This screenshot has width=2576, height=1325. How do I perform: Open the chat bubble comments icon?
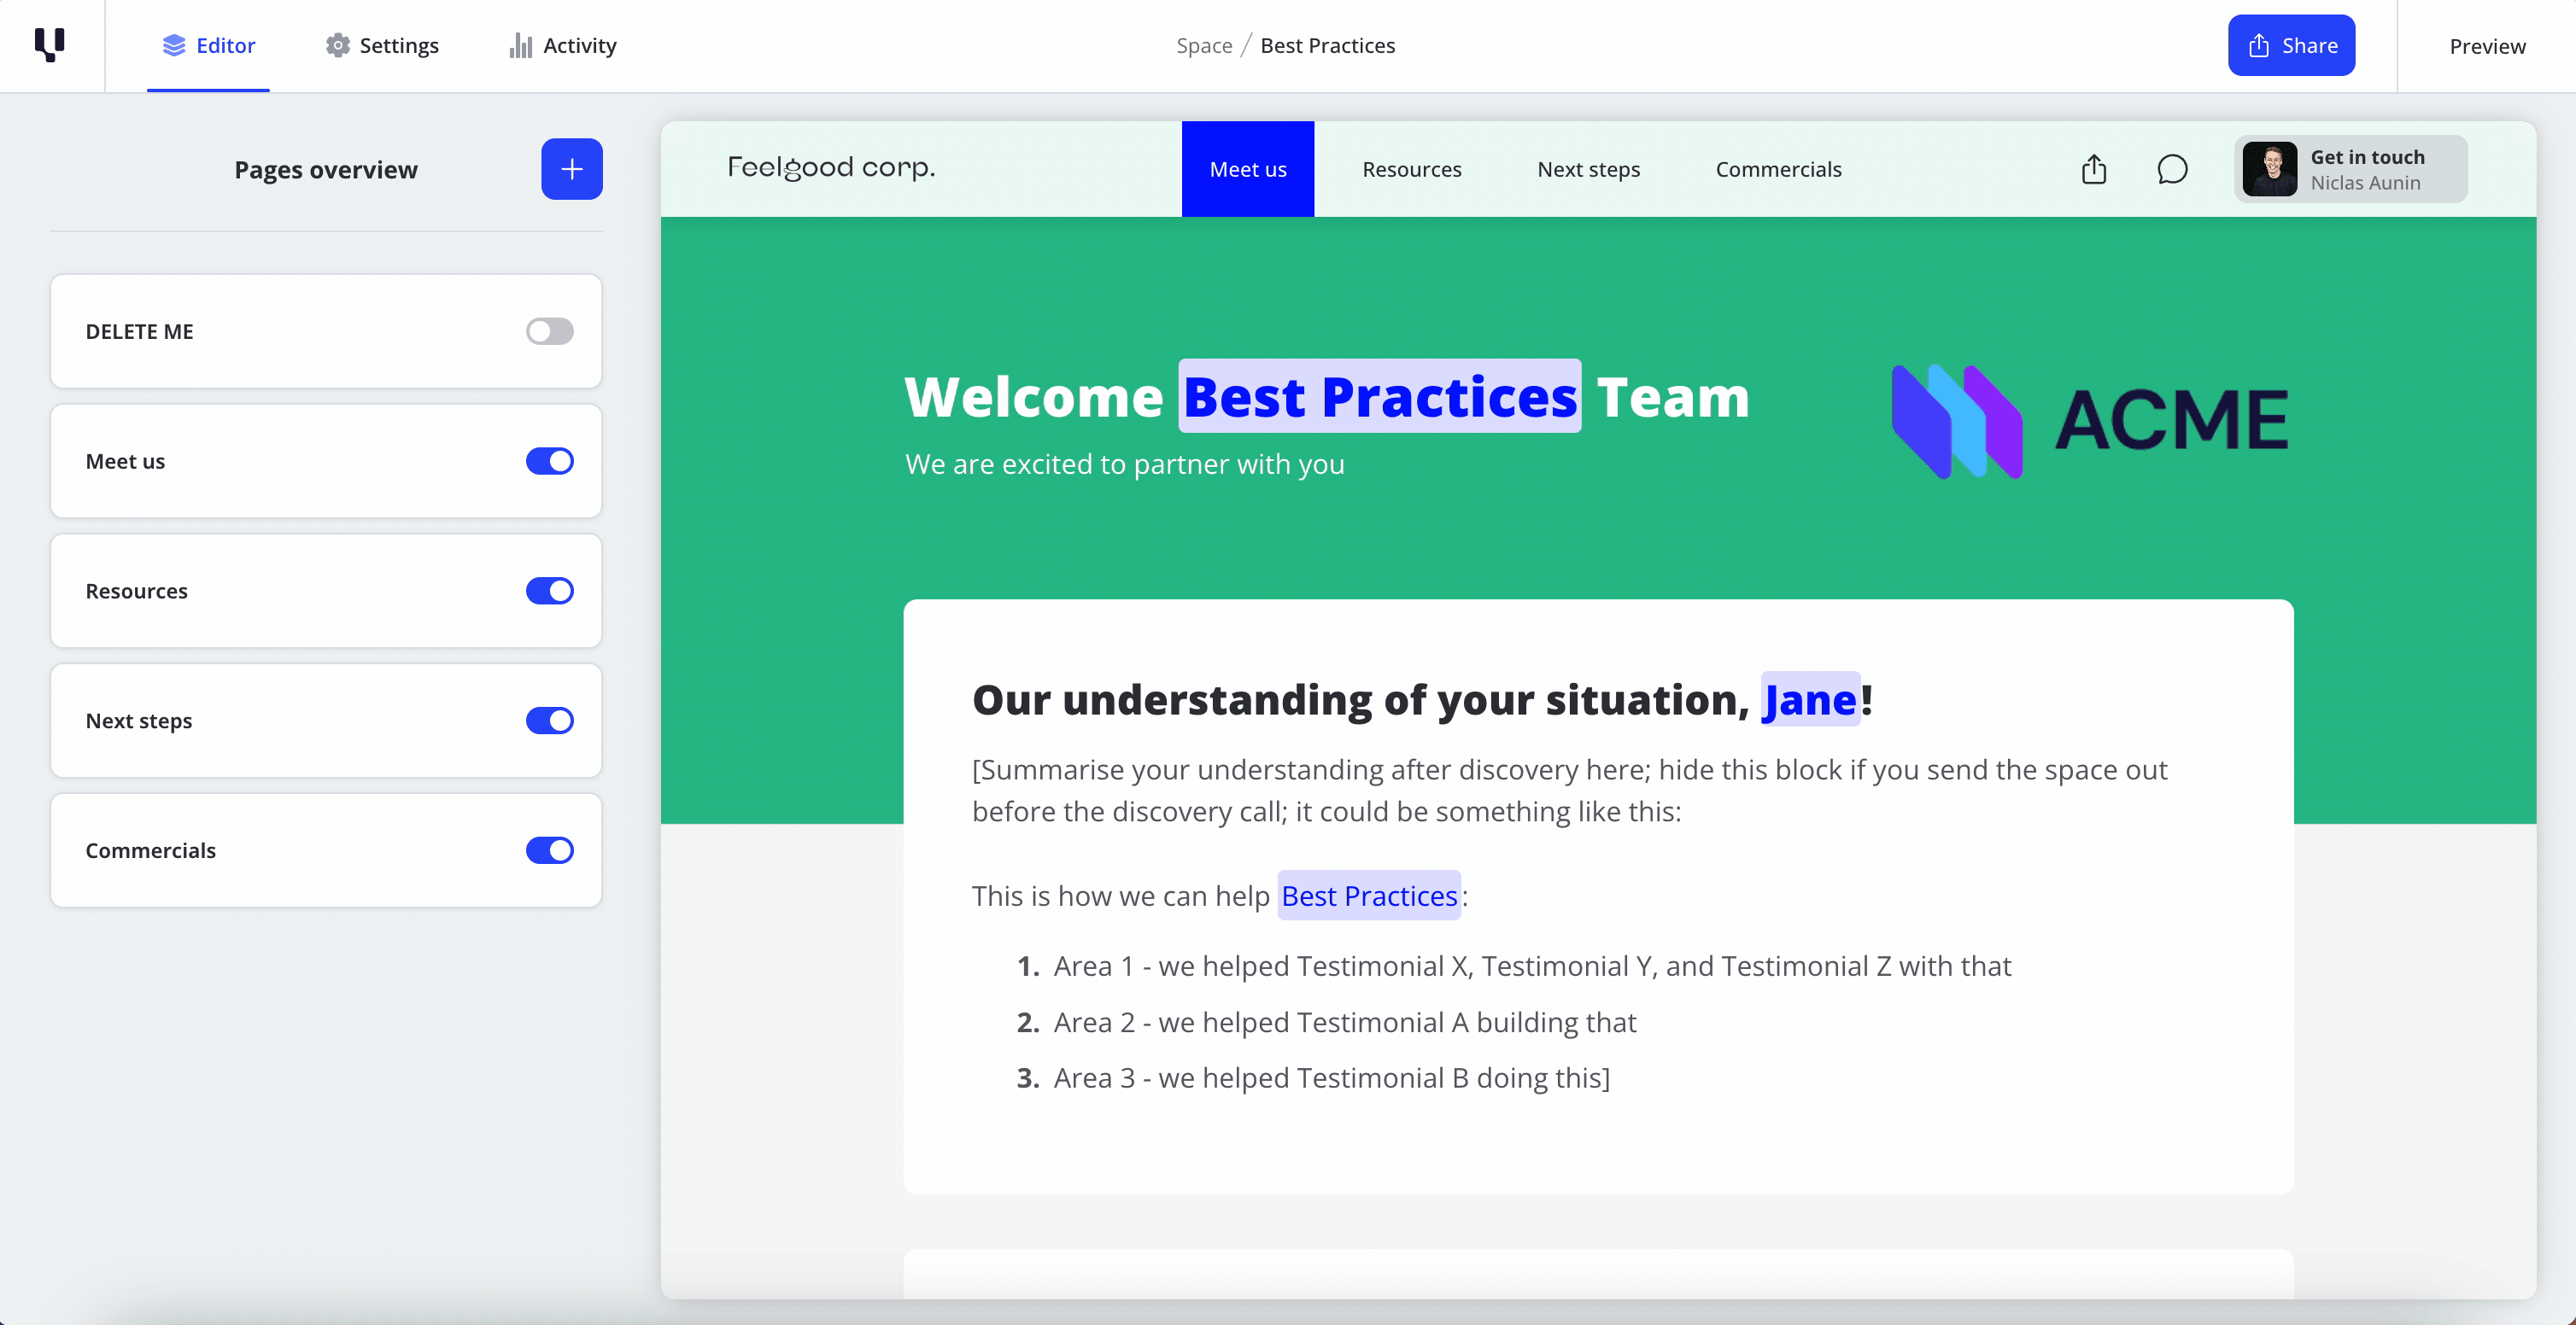click(x=2172, y=169)
